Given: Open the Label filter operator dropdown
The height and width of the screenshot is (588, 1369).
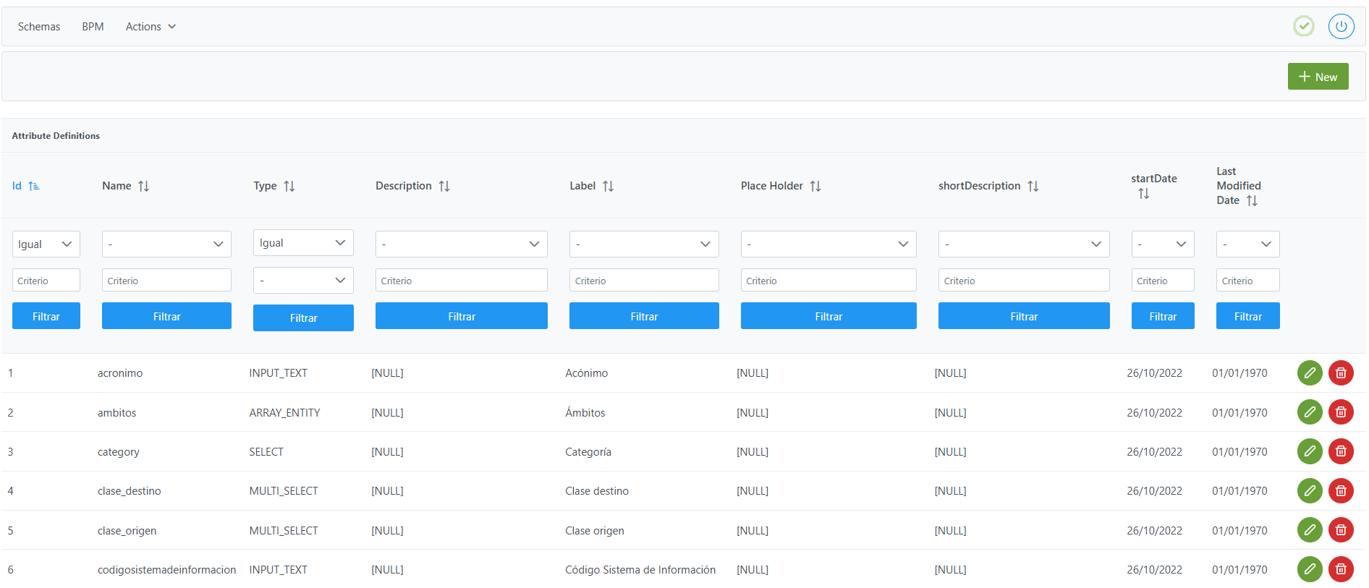Looking at the screenshot, I should (643, 244).
